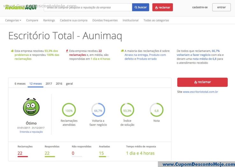Click the large red reclamar button in sidebar
This screenshot has height=167, width=235.
click(x=202, y=82)
